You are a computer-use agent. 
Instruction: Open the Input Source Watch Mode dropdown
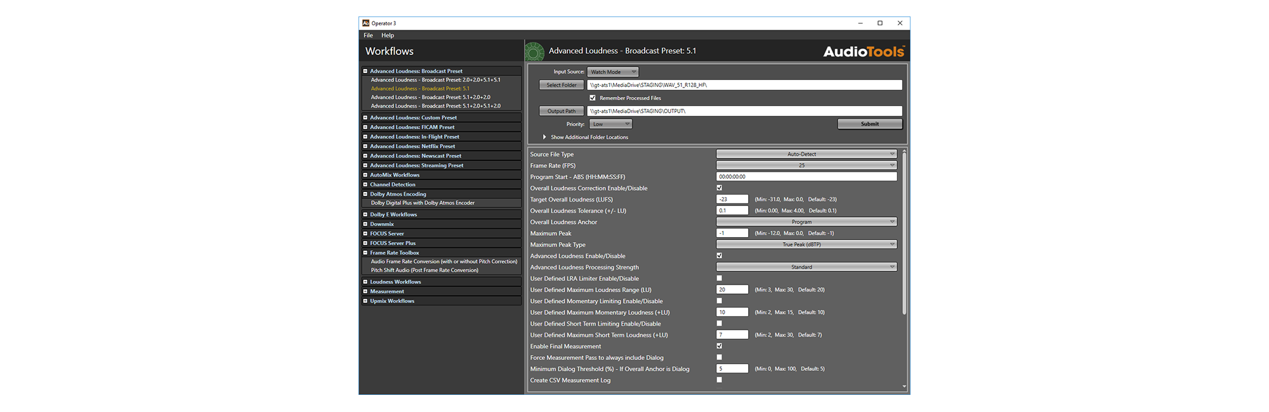click(x=613, y=72)
